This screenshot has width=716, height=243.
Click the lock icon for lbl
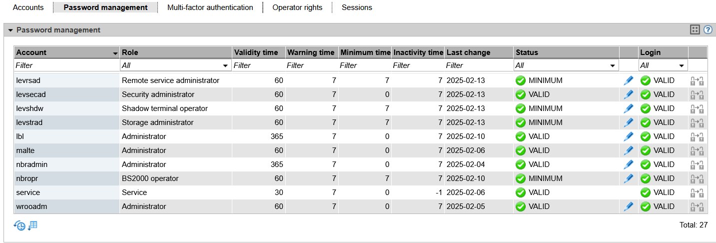coord(697,136)
